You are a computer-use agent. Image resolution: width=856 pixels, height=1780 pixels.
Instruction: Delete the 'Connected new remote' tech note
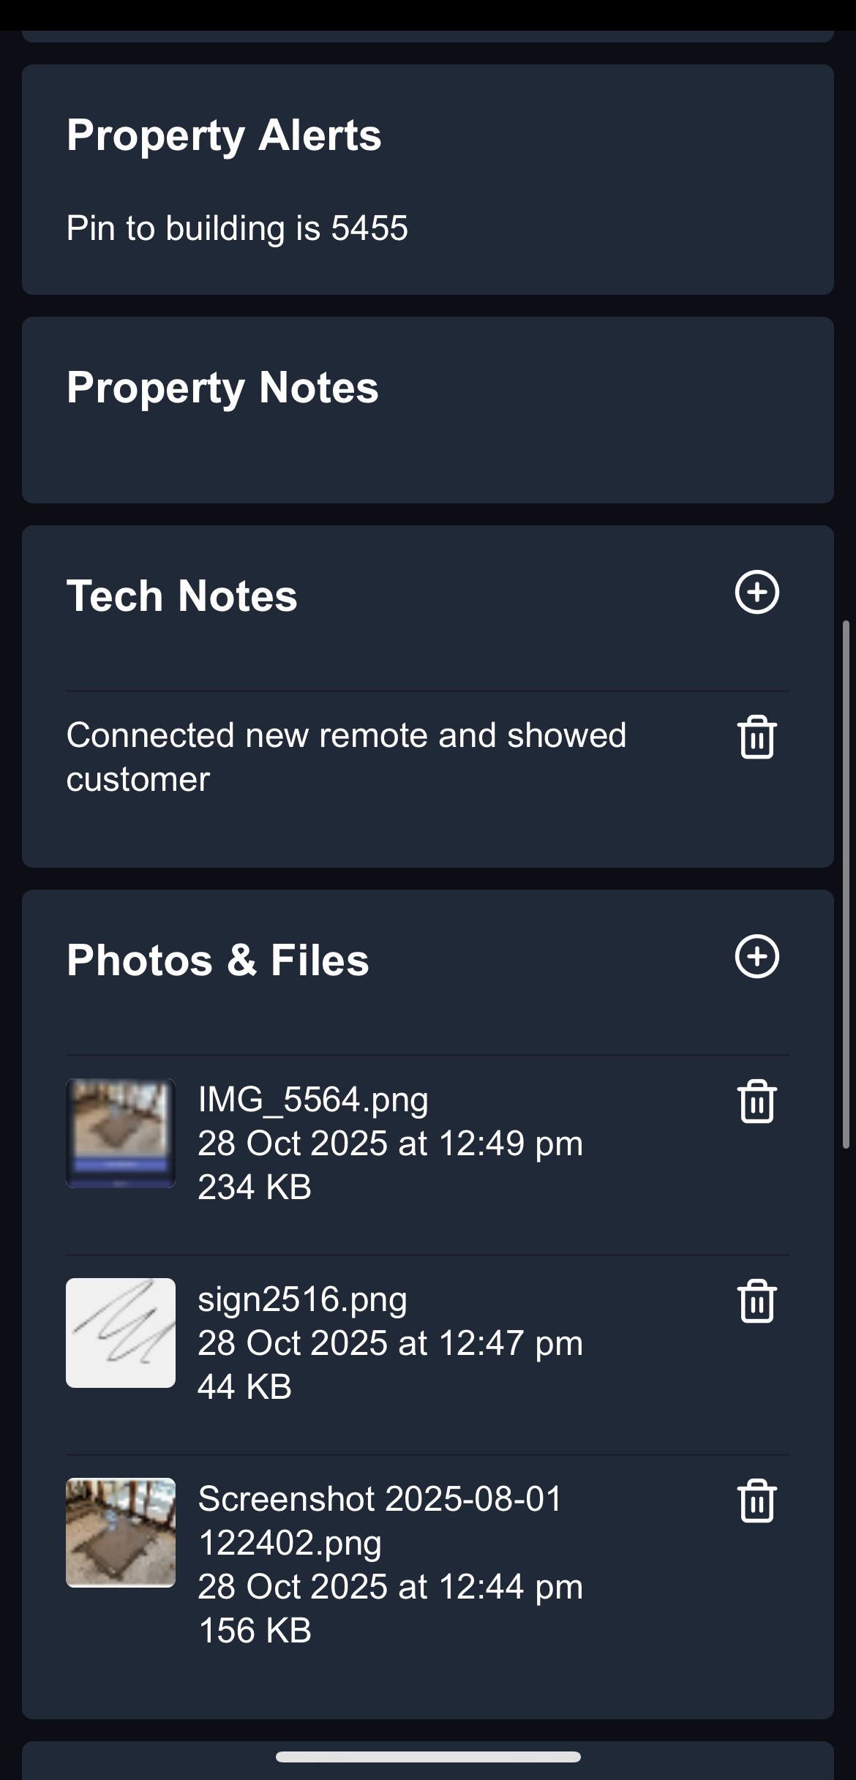pyautogui.click(x=756, y=737)
